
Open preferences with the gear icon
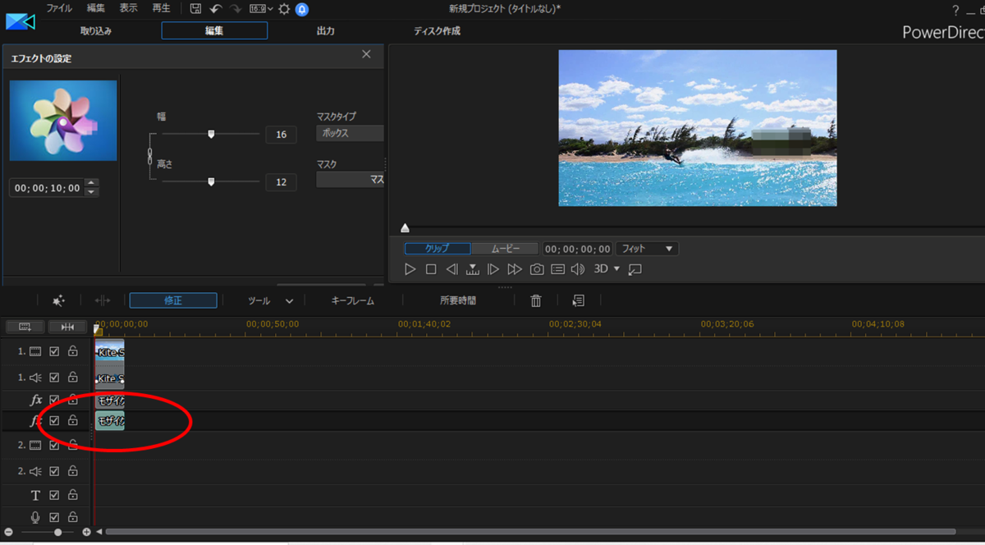click(x=284, y=9)
